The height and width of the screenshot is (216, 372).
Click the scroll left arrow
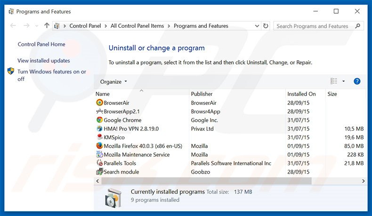pyautogui.click(x=97, y=181)
